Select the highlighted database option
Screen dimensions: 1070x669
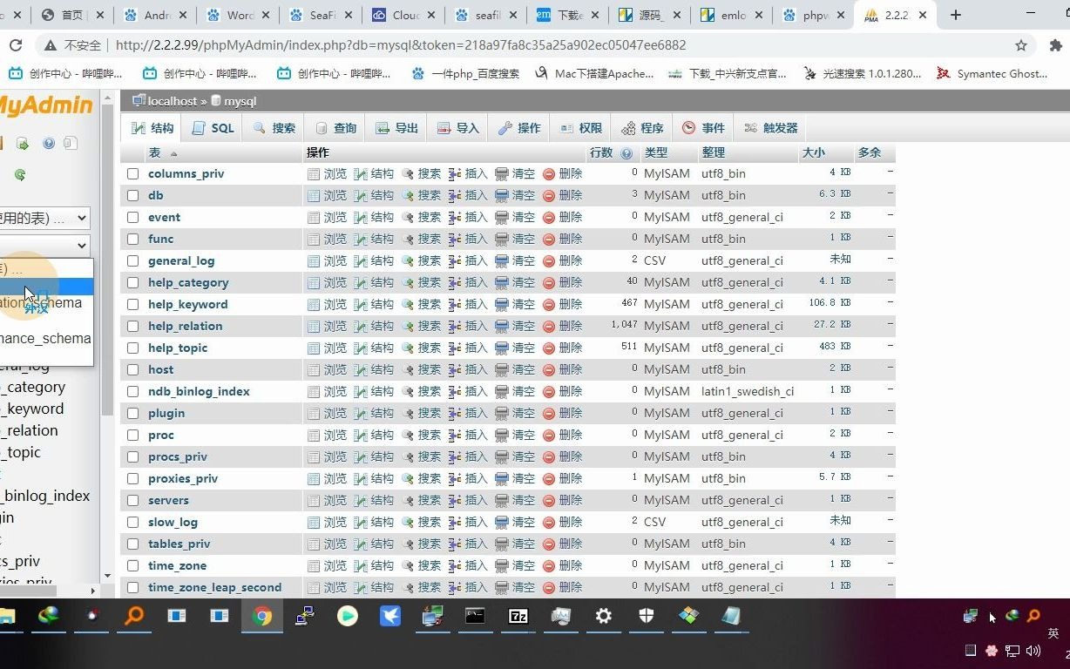tap(46, 287)
